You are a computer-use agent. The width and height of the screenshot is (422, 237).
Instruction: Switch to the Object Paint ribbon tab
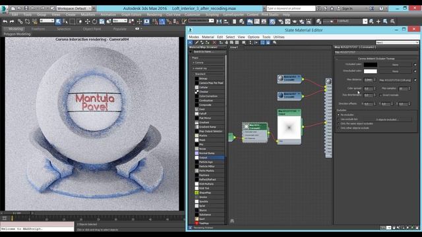[x=92, y=29]
